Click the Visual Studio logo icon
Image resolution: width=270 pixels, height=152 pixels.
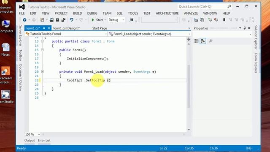tap(22, 7)
